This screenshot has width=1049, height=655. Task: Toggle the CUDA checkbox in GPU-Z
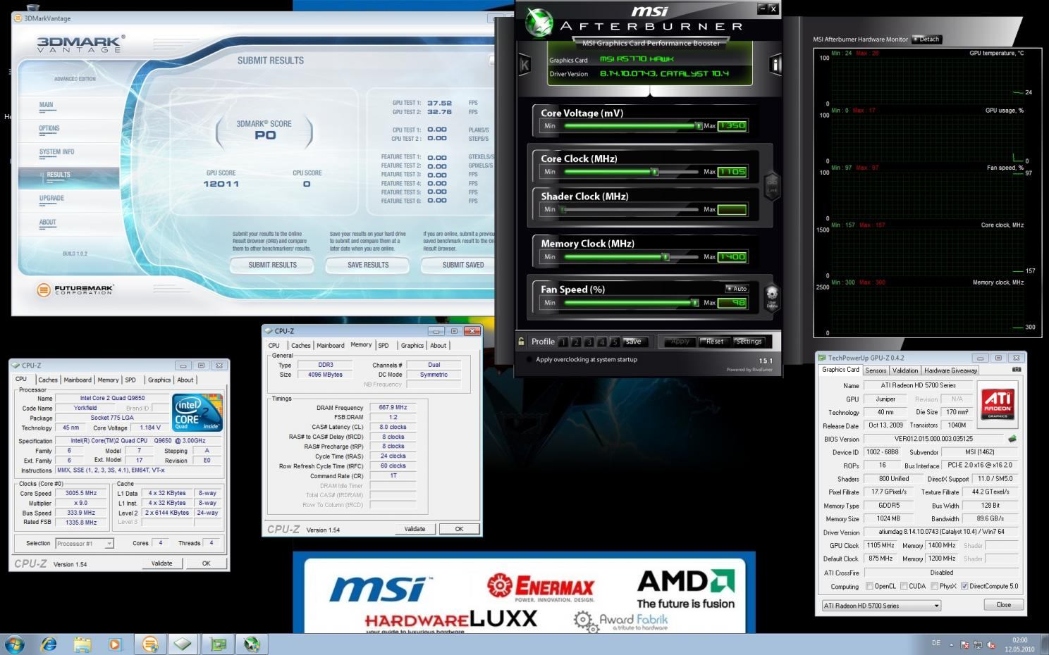(x=904, y=586)
